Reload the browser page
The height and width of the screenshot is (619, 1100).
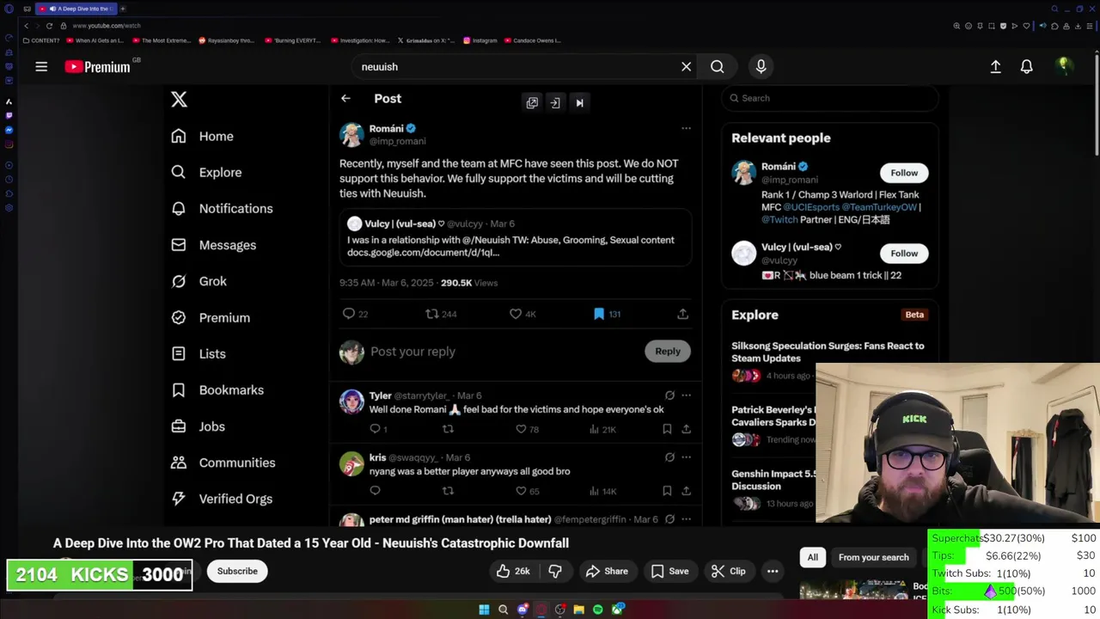[x=49, y=26]
